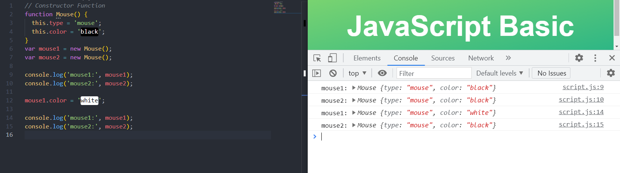Switch to the Network tab
Viewport: 620px width, 173px height.
click(x=481, y=58)
